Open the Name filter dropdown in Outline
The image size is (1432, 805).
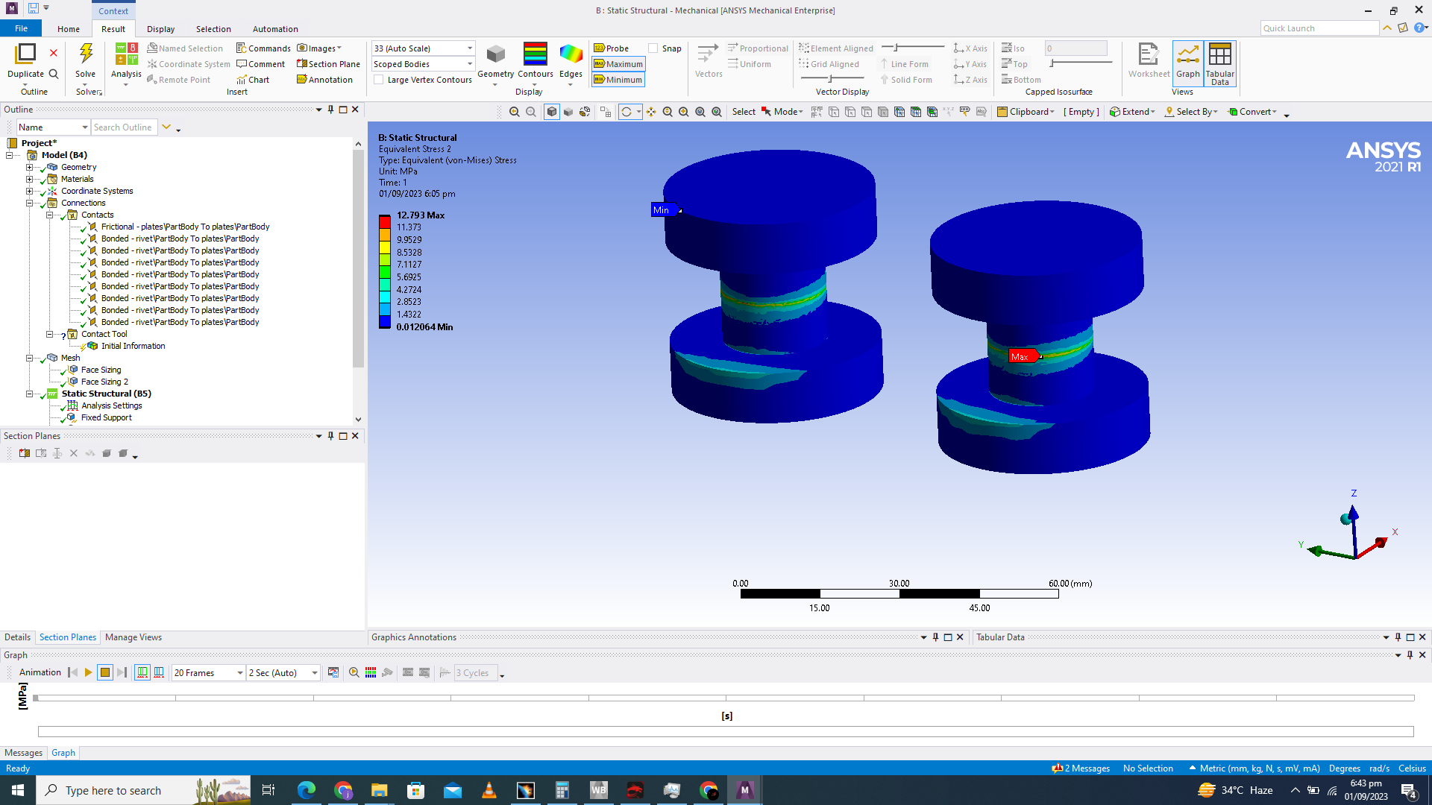coord(53,127)
